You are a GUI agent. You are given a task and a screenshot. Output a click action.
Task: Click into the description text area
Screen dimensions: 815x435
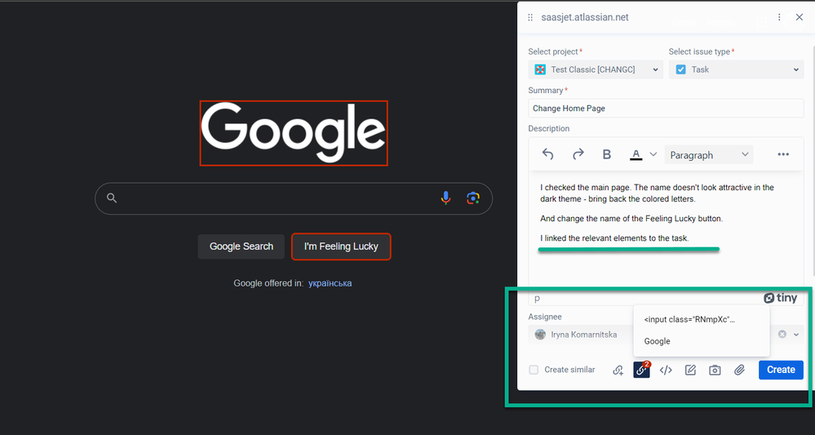[666, 230]
